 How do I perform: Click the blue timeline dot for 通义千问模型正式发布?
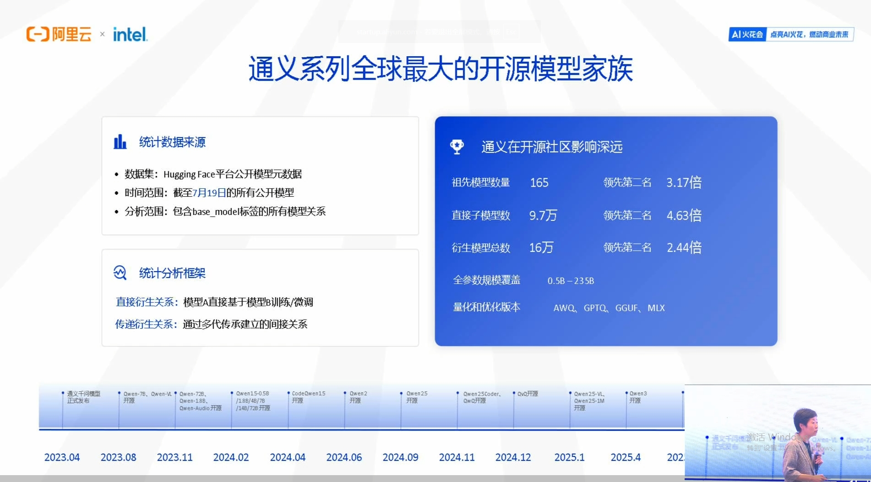pyautogui.click(x=63, y=392)
